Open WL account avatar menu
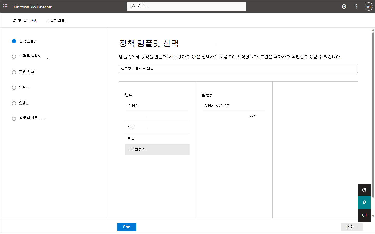Screen dimensions: 375x234 [369, 6]
